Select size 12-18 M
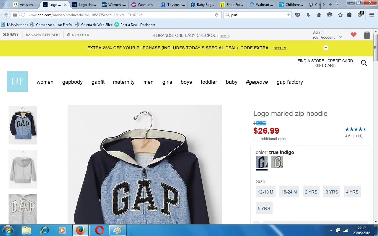 (x=265, y=192)
